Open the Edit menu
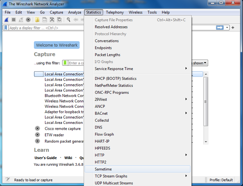Viewport: 243px width, 186px height. click(x=19, y=12)
